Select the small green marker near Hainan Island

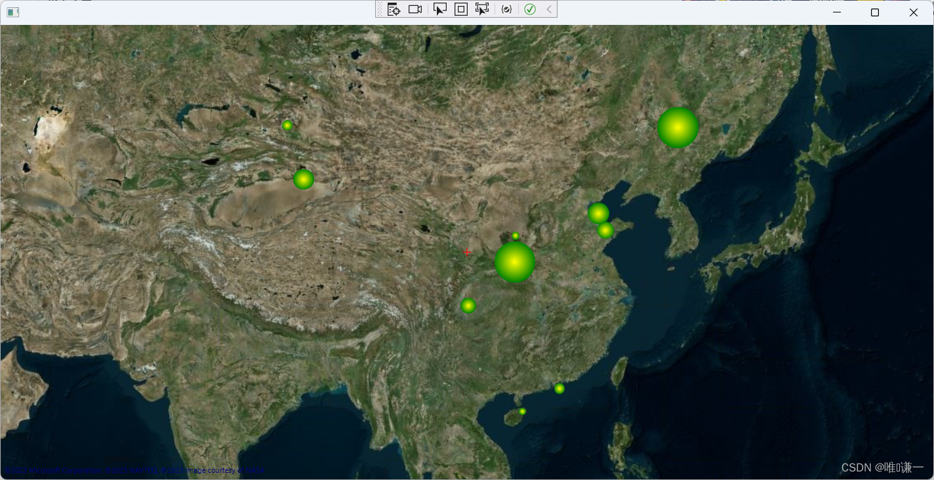click(x=522, y=410)
